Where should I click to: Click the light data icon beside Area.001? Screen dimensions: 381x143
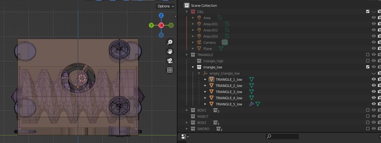[227, 24]
